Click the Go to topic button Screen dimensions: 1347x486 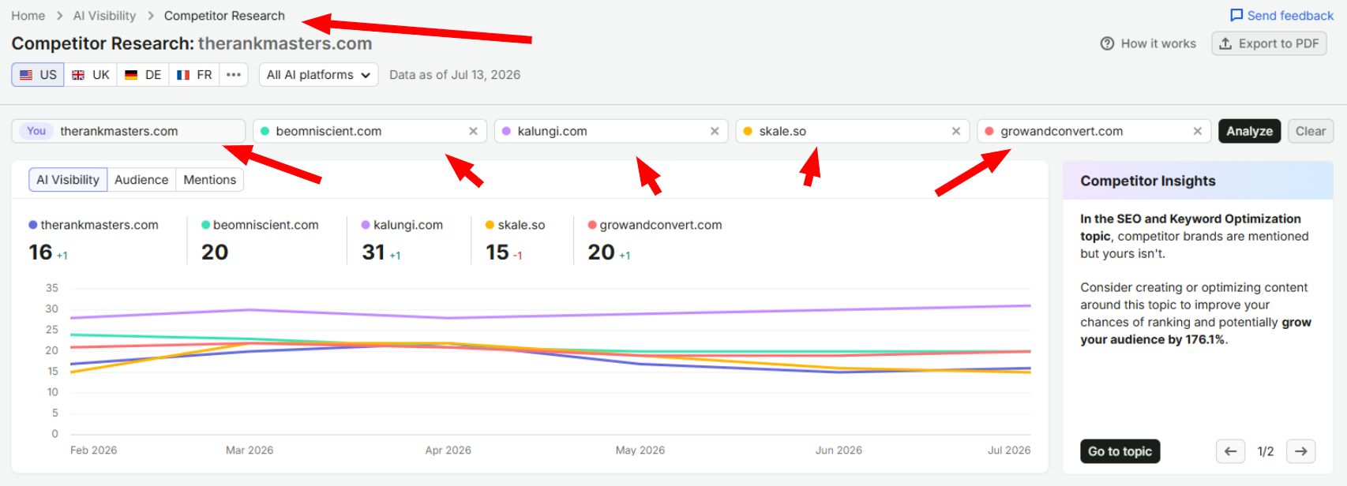click(1120, 451)
